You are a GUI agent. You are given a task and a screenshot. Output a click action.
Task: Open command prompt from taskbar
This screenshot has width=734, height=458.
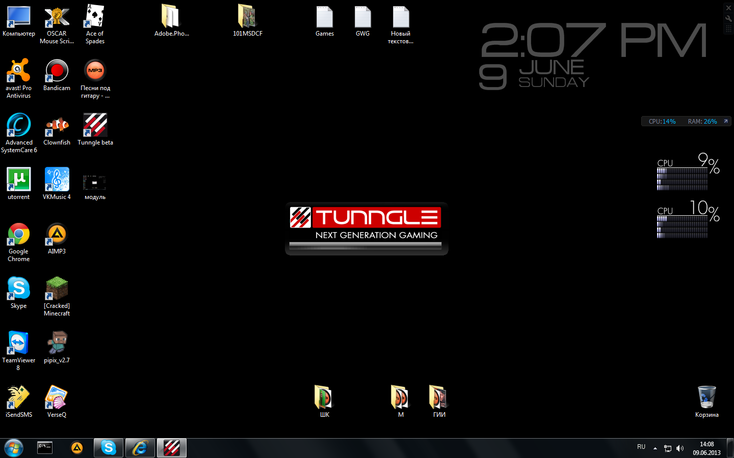coord(45,448)
